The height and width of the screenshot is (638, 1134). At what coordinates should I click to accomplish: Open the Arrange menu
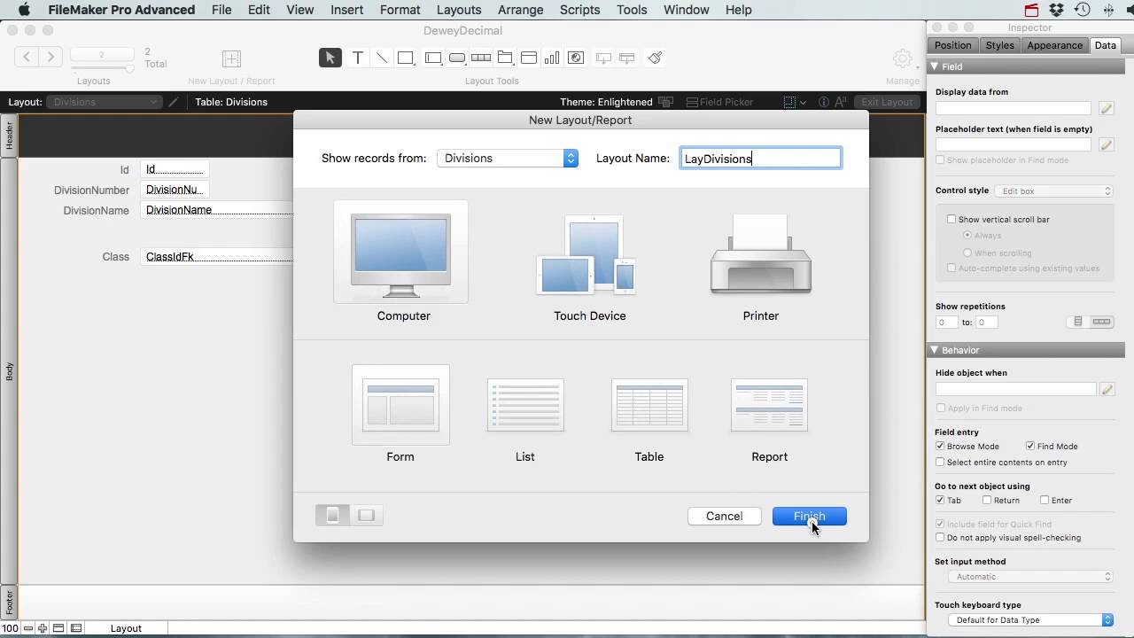(x=521, y=10)
